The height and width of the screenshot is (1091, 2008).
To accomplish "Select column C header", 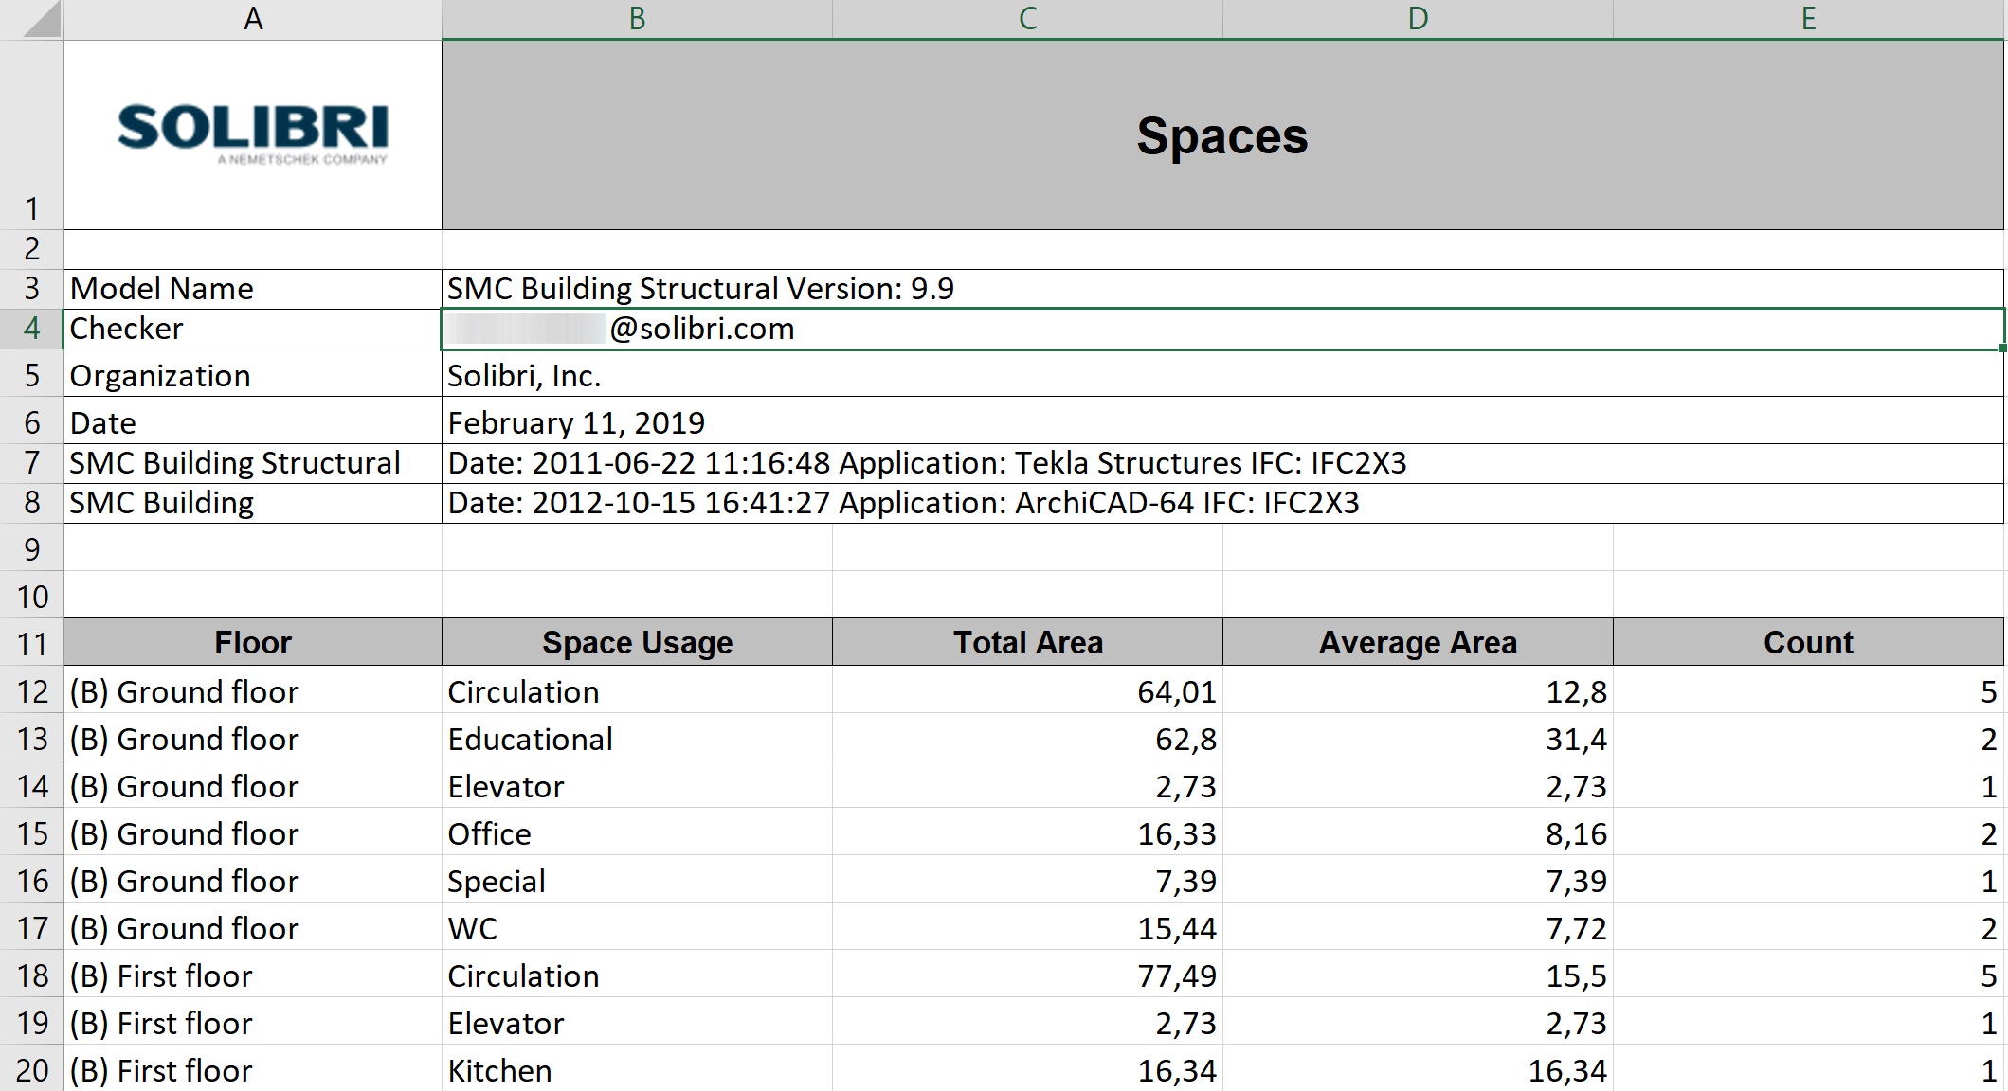I will coord(1027,19).
